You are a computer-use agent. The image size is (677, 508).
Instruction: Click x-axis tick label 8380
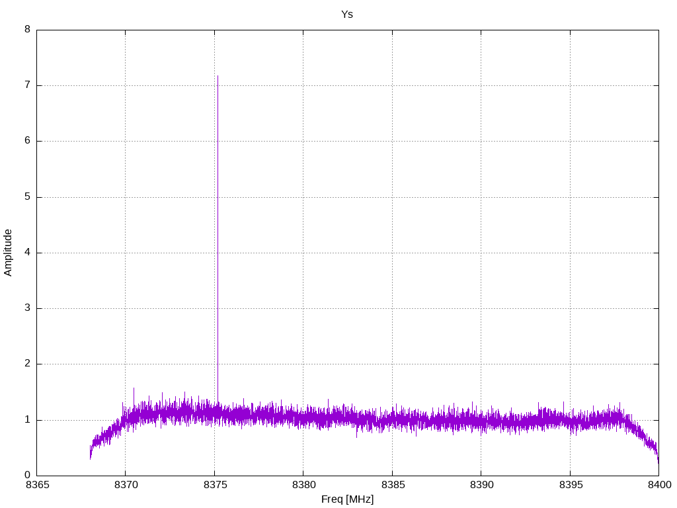(303, 485)
